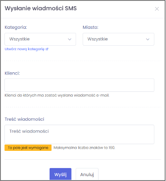Open the Miasto dropdown
This screenshot has height=181, width=166.
(x=119, y=39)
